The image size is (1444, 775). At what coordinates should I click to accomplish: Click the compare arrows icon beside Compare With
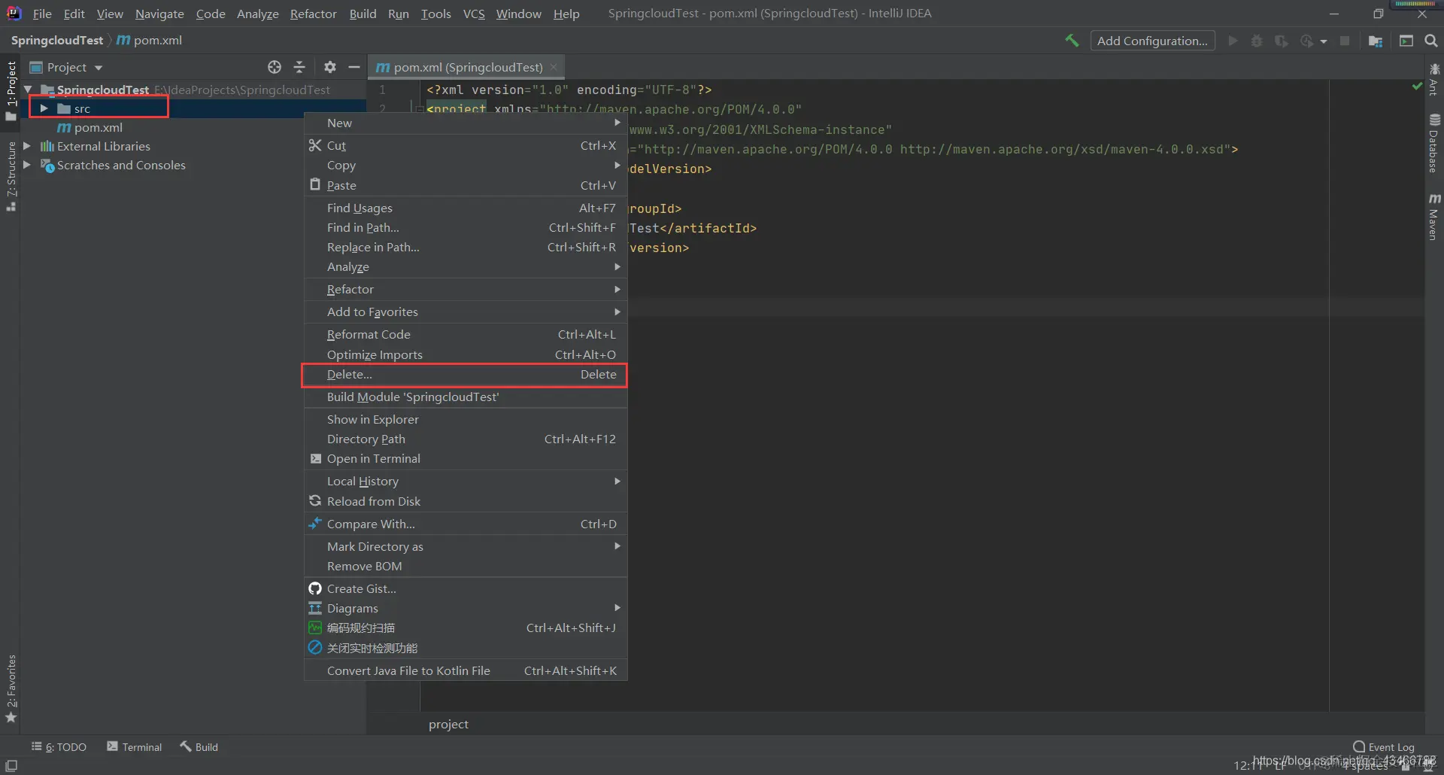click(315, 523)
